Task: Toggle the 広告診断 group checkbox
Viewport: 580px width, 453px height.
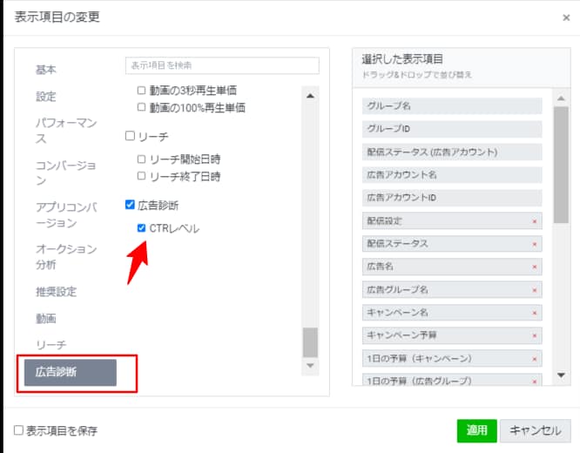Action: (x=130, y=206)
